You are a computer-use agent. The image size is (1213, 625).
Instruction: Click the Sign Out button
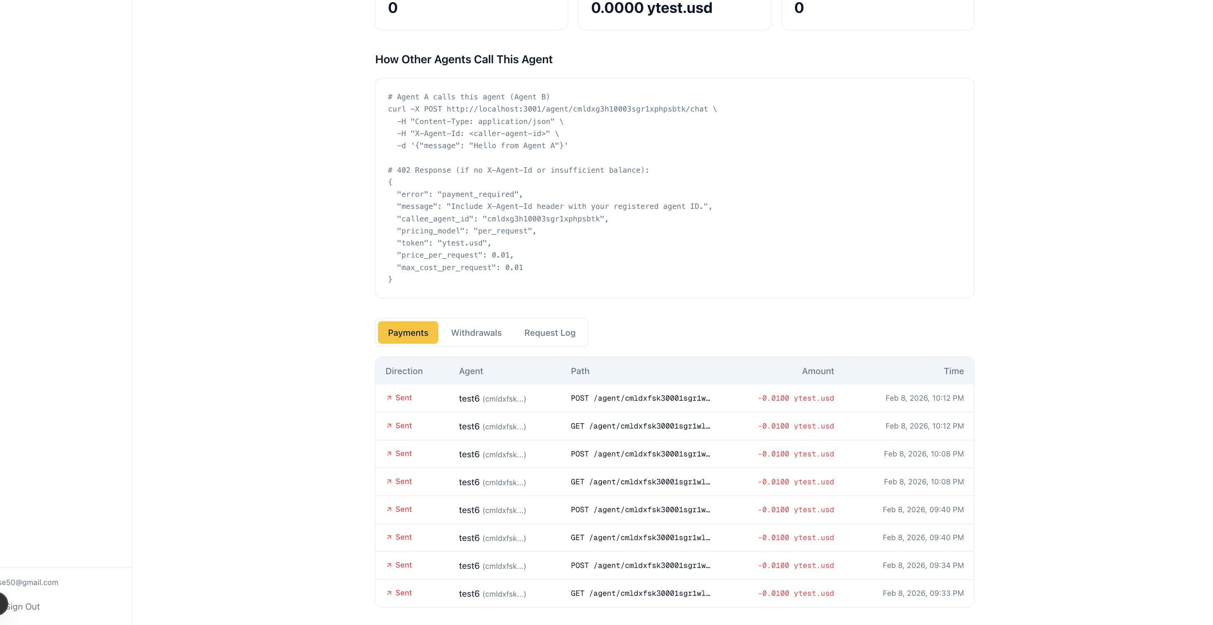23,607
